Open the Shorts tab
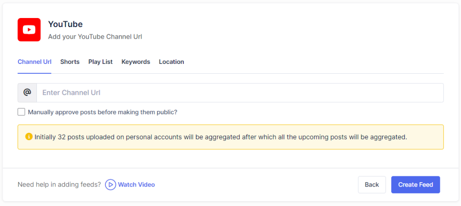This screenshot has width=461, height=206. 70,62
